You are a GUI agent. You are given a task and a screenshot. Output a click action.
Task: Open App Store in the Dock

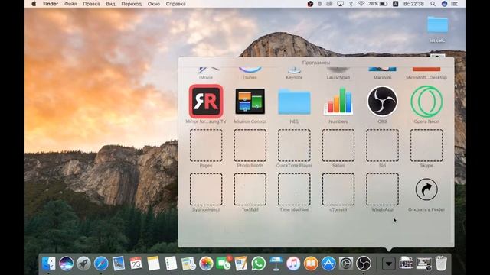(x=328, y=264)
